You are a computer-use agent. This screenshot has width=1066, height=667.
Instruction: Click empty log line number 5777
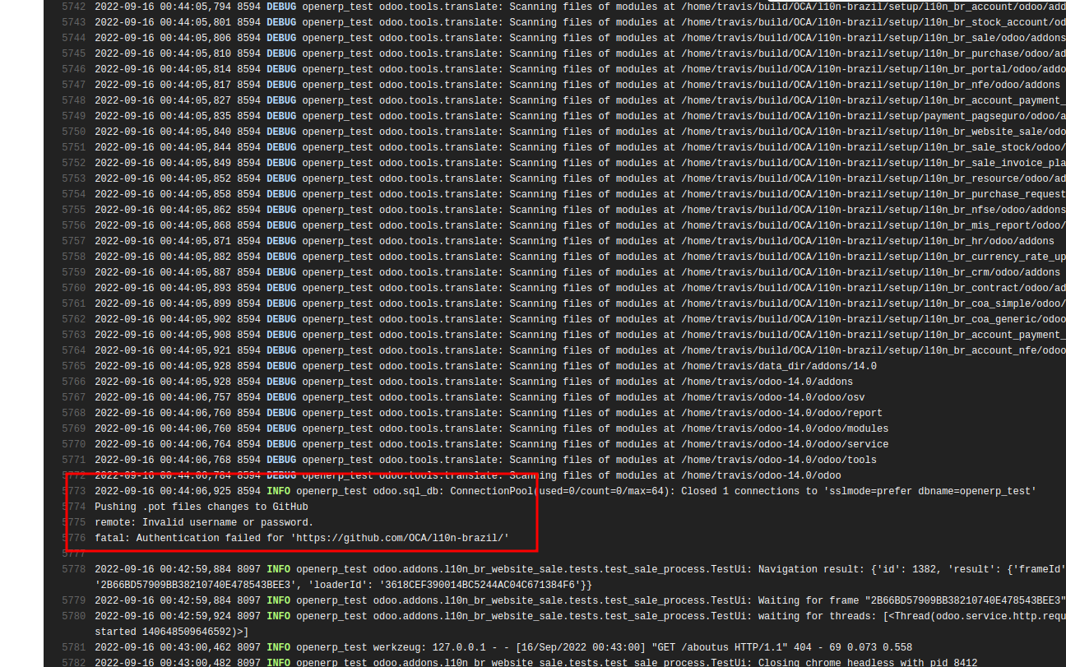73,554
